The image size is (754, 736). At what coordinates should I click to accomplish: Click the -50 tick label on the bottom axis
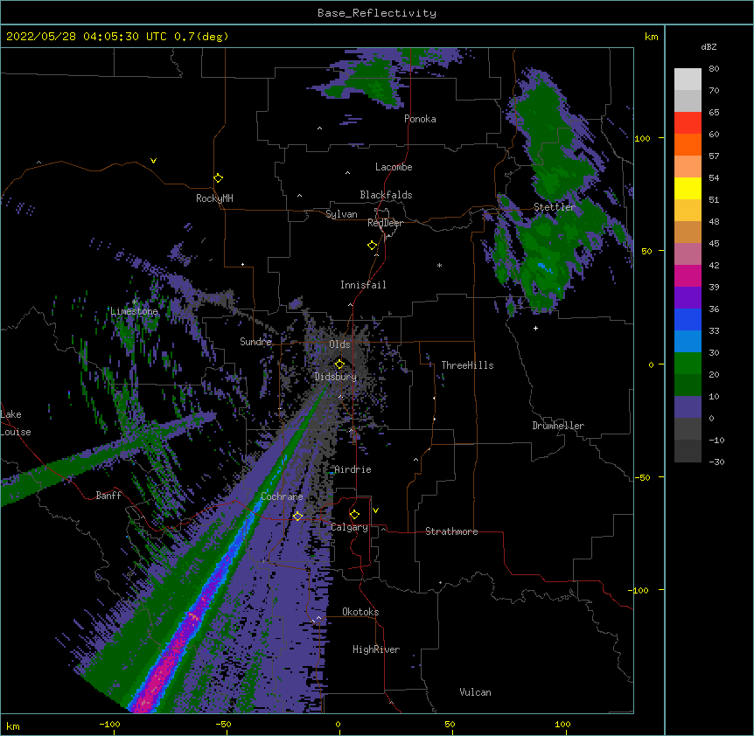[223, 724]
